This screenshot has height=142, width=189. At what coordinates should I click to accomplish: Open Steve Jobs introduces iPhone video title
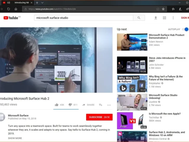point(167,59)
